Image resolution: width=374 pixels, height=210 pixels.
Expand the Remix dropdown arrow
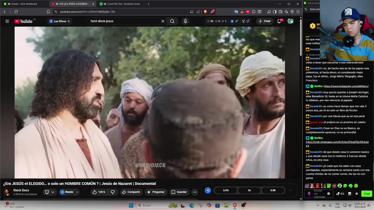(77, 192)
